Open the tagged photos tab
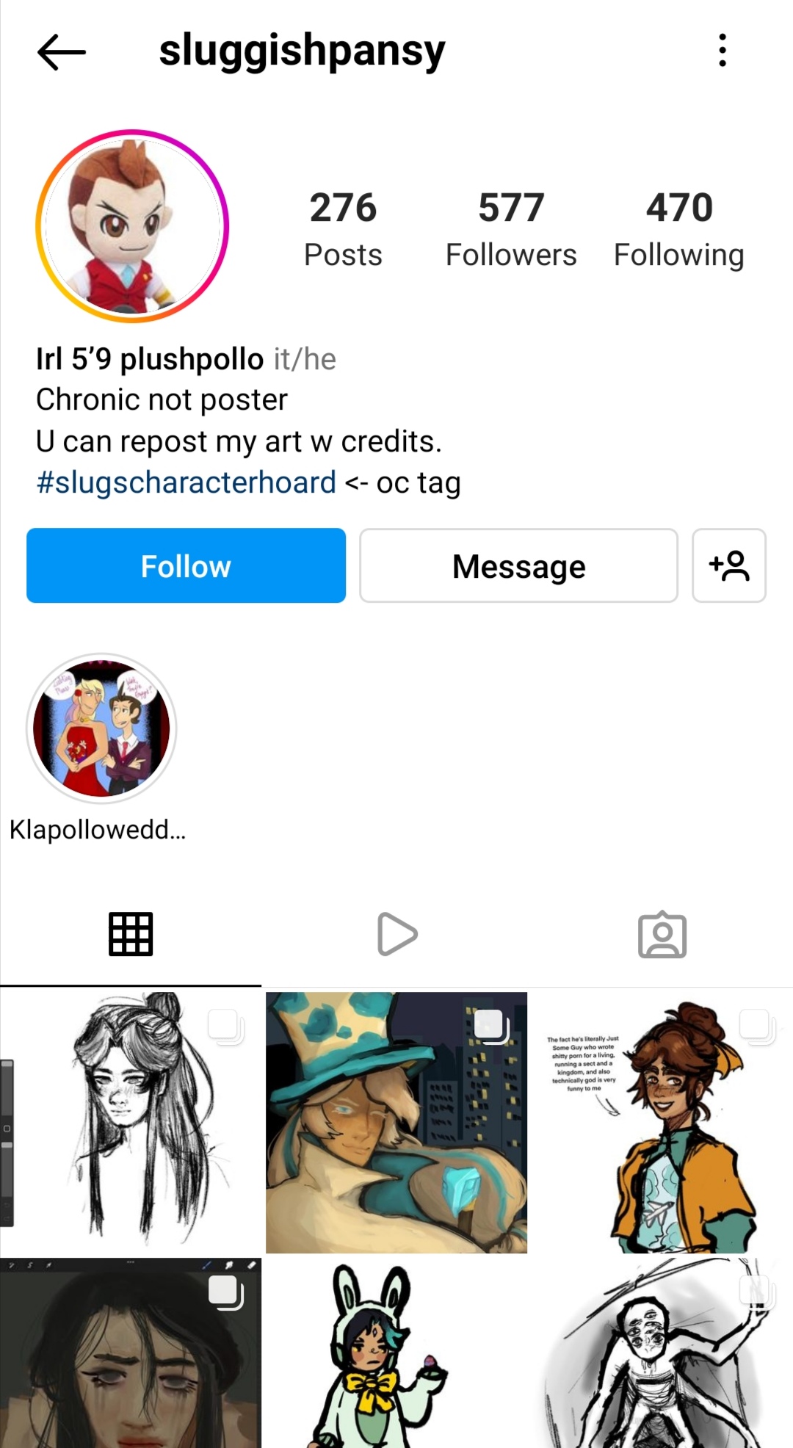793x1448 pixels. tap(662, 934)
